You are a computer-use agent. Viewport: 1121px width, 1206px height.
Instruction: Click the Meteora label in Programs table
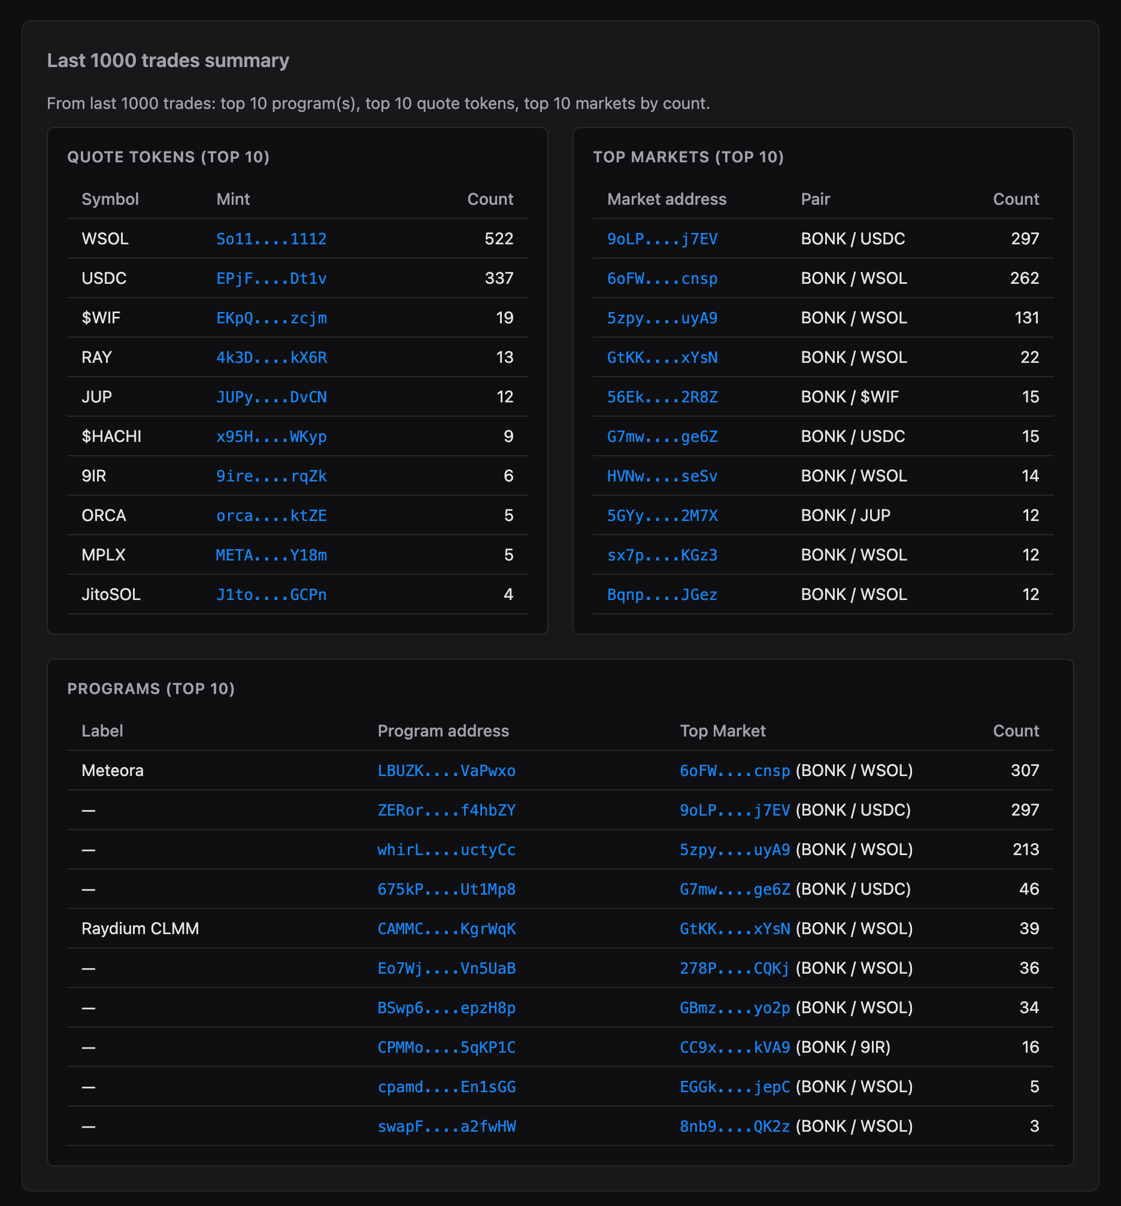click(112, 771)
